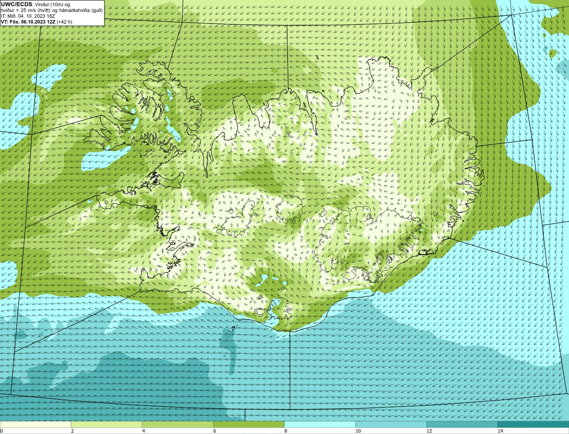Click the "6" tick label on color scale
The height and width of the screenshot is (434, 569).
[214, 431]
